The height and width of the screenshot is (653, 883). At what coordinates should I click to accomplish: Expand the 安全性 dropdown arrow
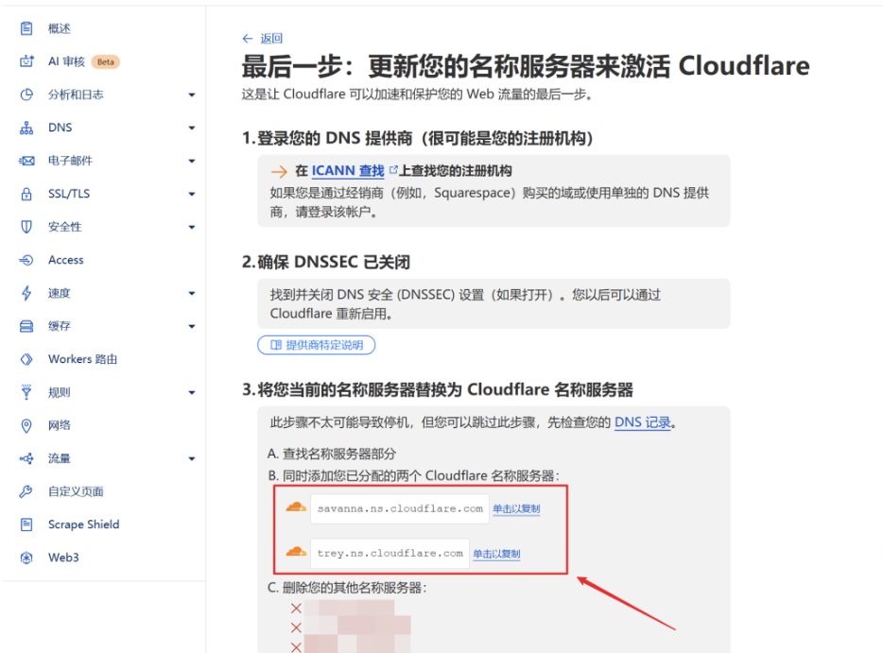(x=192, y=228)
